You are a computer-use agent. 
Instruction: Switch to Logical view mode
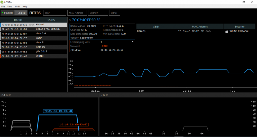click(21, 13)
